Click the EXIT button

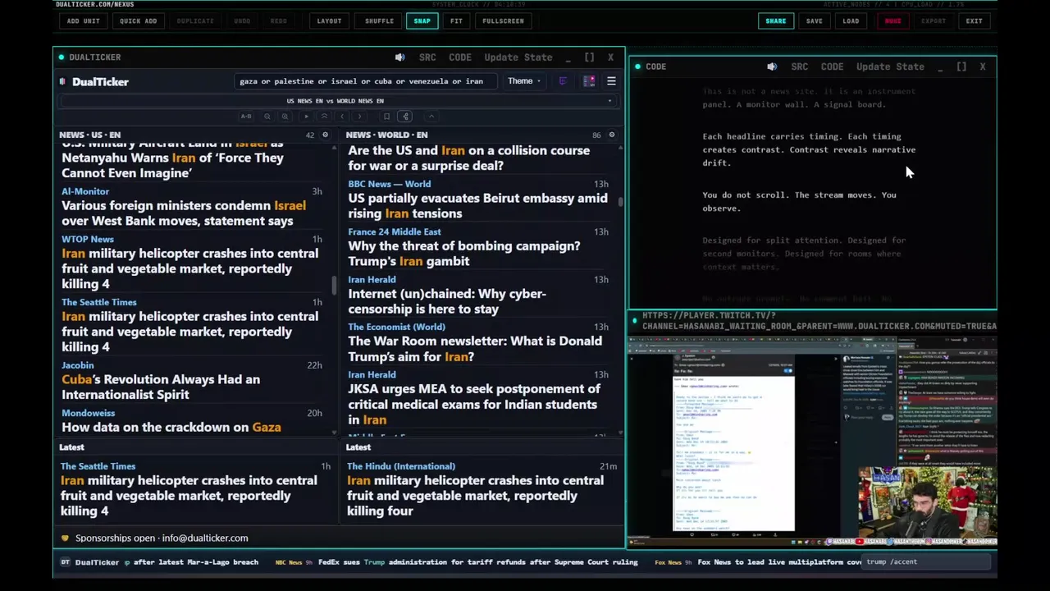coord(974,21)
